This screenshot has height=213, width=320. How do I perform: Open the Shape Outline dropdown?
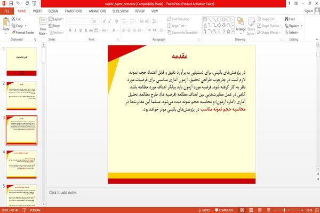269,26
